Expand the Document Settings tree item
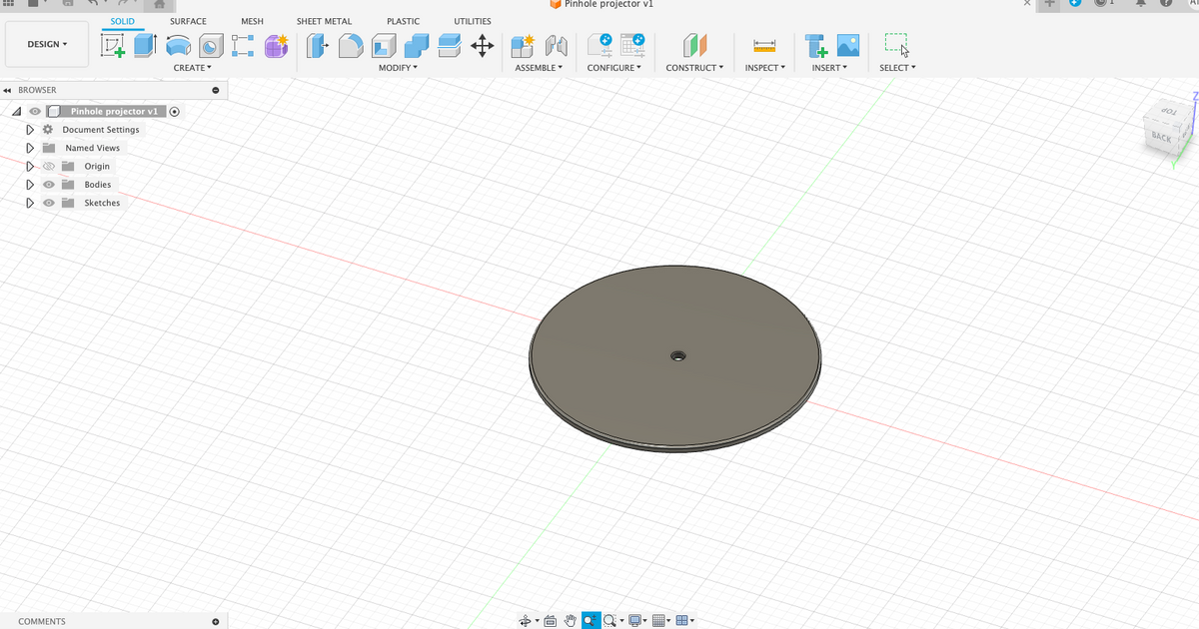Image resolution: width=1199 pixels, height=629 pixels. tap(29, 129)
